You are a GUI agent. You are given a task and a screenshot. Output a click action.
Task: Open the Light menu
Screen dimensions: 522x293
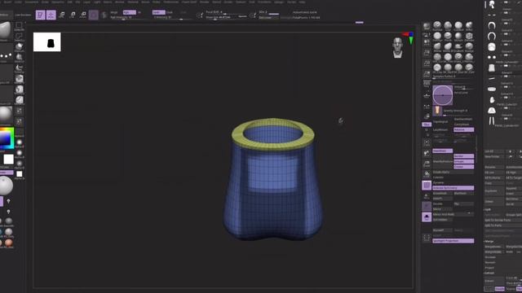(x=97, y=2)
